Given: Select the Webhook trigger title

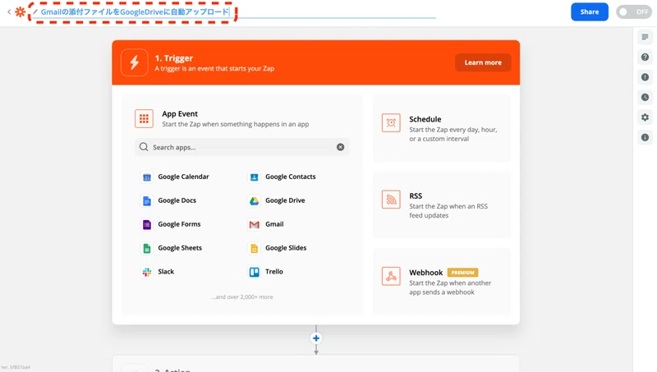Looking at the screenshot, I should (x=425, y=273).
